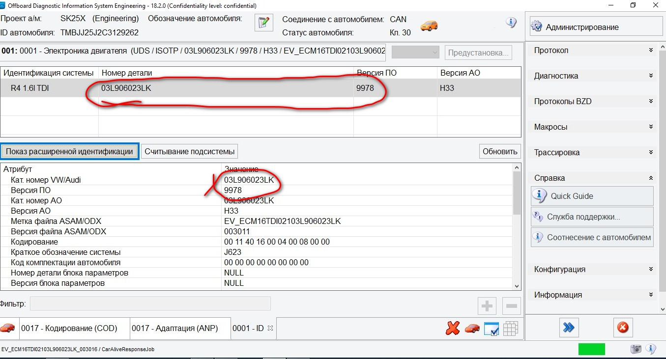Click the red car icon left of tabs
The width and height of the screenshot is (666, 359).
point(8,328)
